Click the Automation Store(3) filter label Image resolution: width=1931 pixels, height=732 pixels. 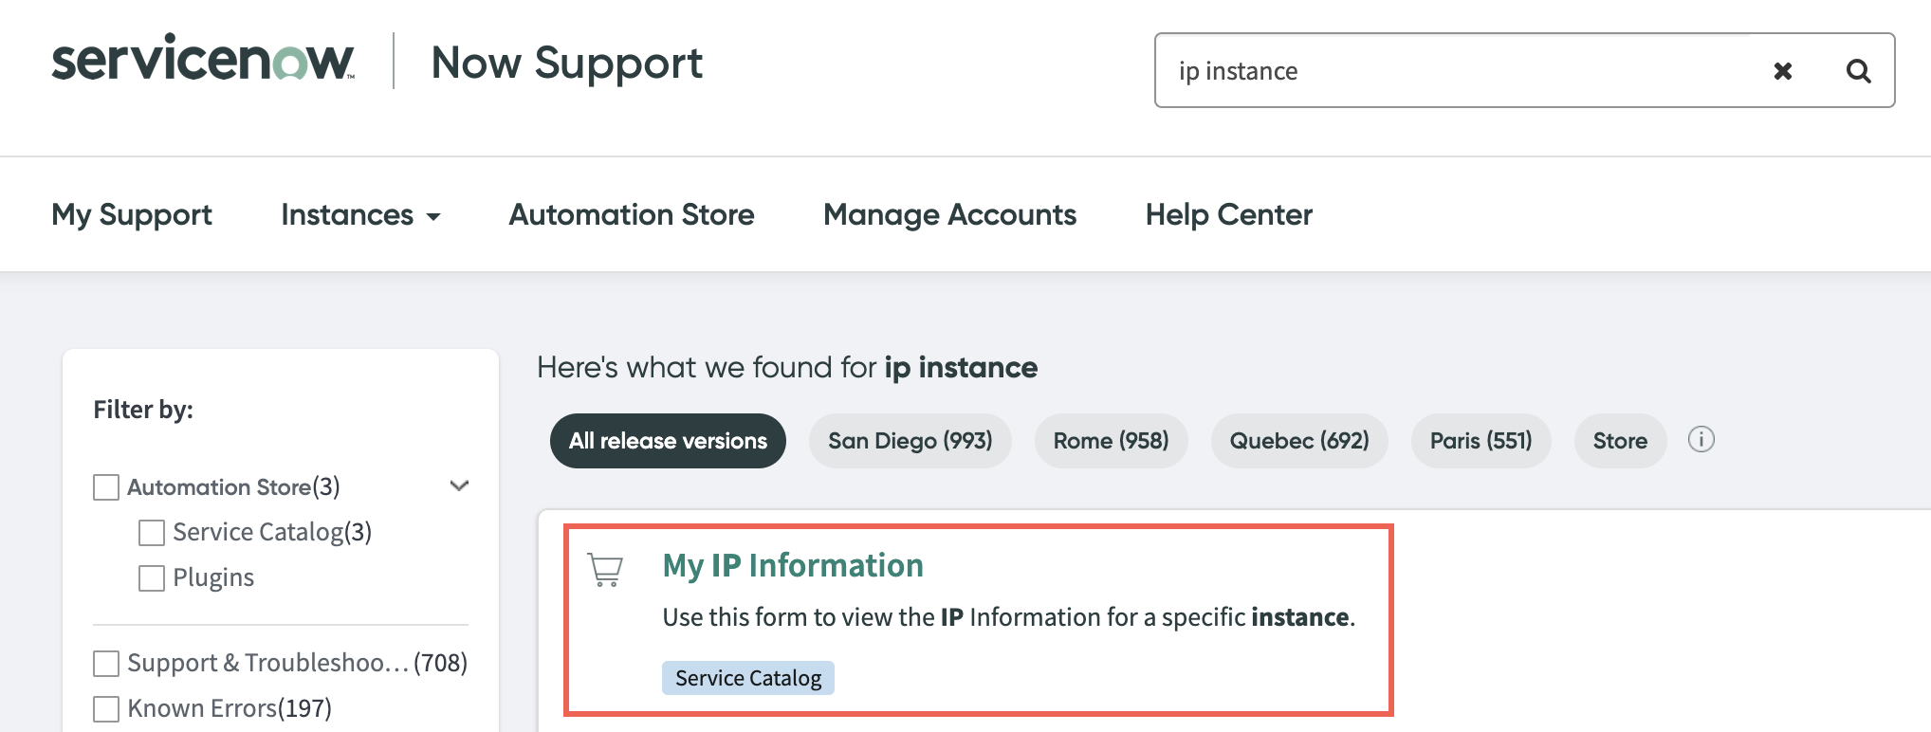click(233, 487)
